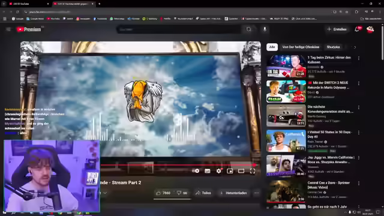Viewport: 384px width, 216px height.
Task: Open the YouTube hamburger guide menu
Action: pyautogui.click(x=8, y=29)
